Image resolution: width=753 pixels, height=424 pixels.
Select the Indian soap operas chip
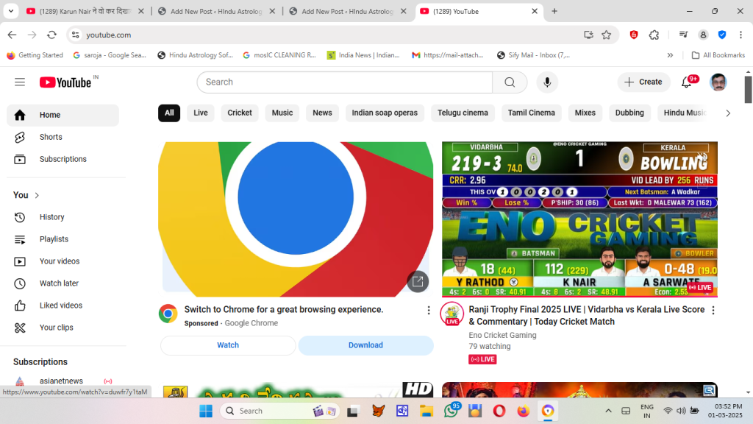(x=385, y=113)
